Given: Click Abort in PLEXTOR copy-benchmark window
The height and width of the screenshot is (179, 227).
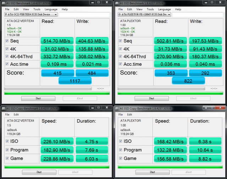Looking at the screenshot, I should [189, 172].
